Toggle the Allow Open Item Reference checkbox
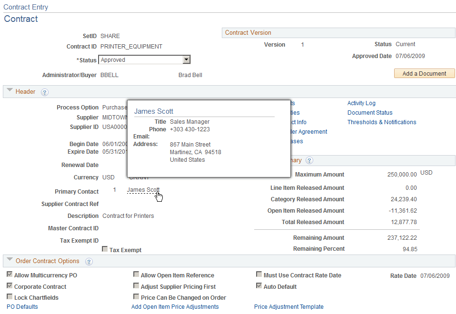Image resolution: width=456 pixels, height=314 pixels. pyautogui.click(x=136, y=274)
